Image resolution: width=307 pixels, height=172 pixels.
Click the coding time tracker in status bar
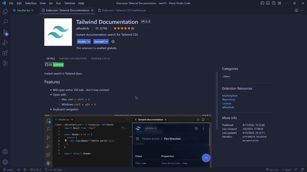tap(53, 170)
